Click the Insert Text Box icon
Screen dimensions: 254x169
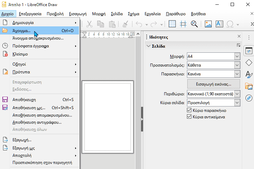tap(219, 24)
